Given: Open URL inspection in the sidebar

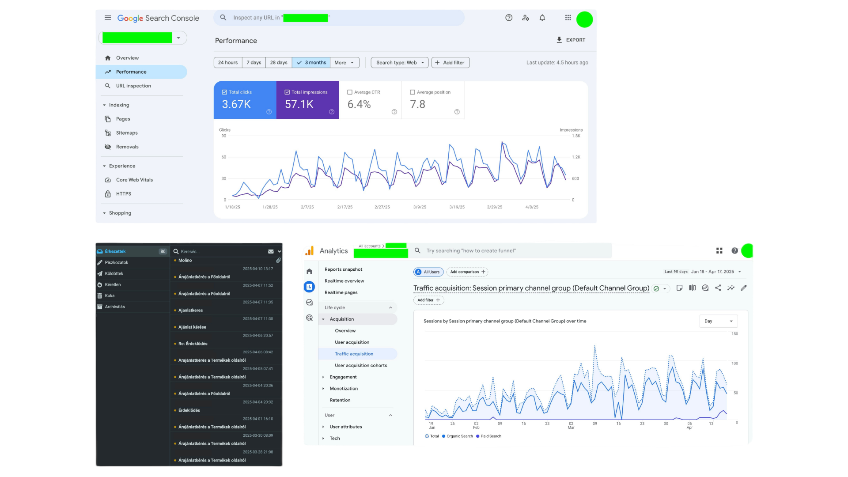Looking at the screenshot, I should coord(133,86).
